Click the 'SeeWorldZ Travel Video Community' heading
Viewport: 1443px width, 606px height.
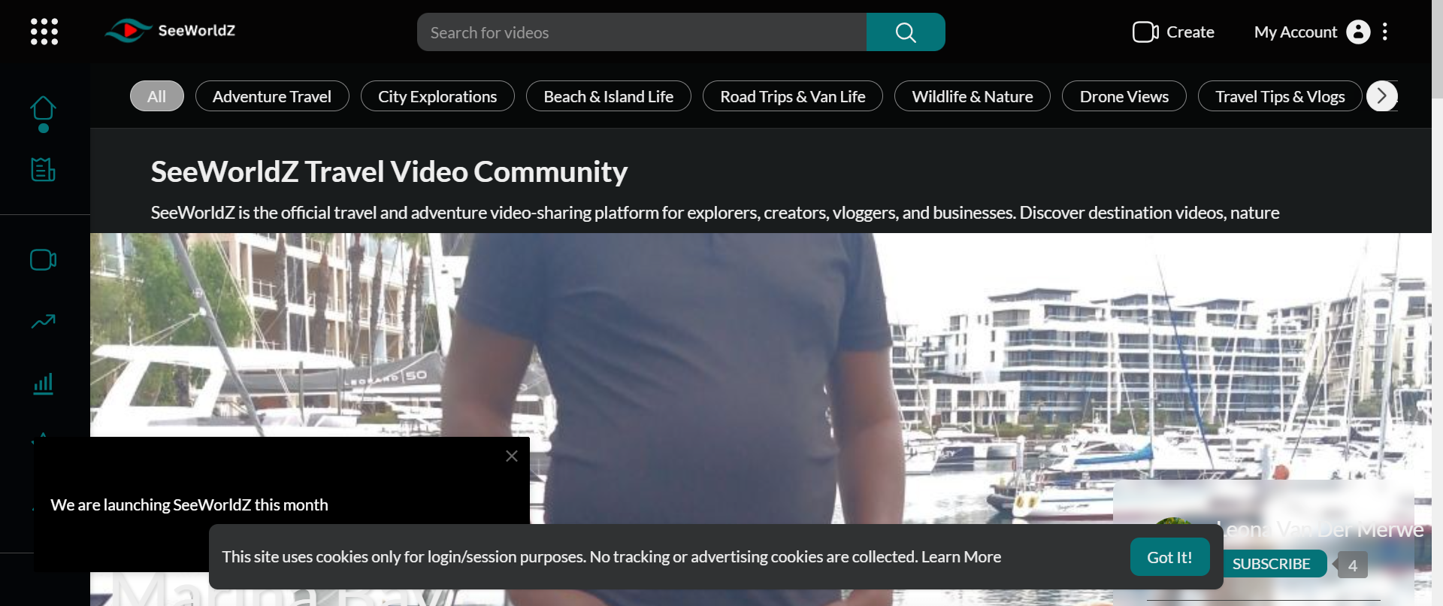[x=389, y=171]
